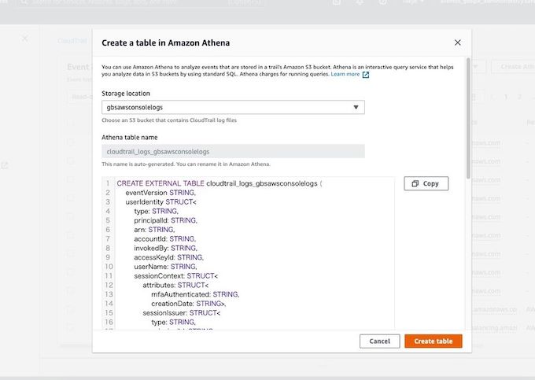Screen dimensions: 535x380
Task: Click the dropdown arrow for gbsawsconsolelogs
Action: point(356,107)
